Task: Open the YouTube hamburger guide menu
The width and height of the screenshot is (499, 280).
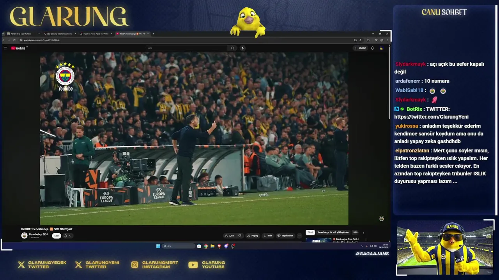Action: pyautogui.click(x=5, y=48)
